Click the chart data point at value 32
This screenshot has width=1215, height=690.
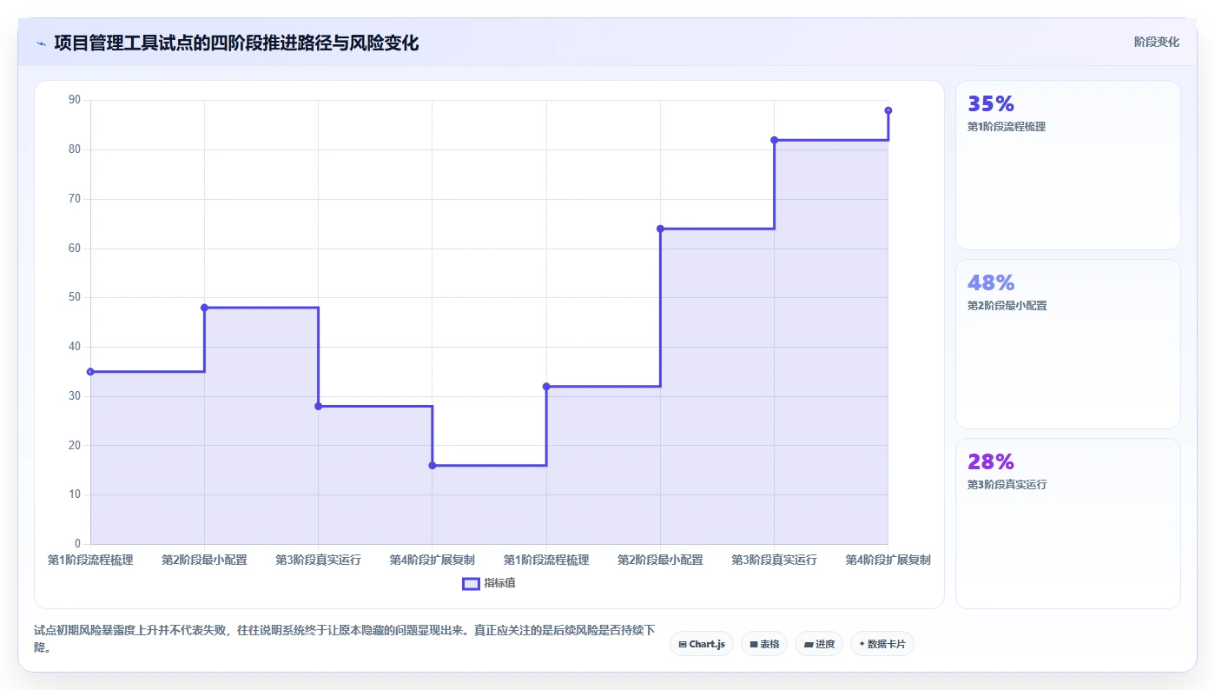(x=546, y=387)
